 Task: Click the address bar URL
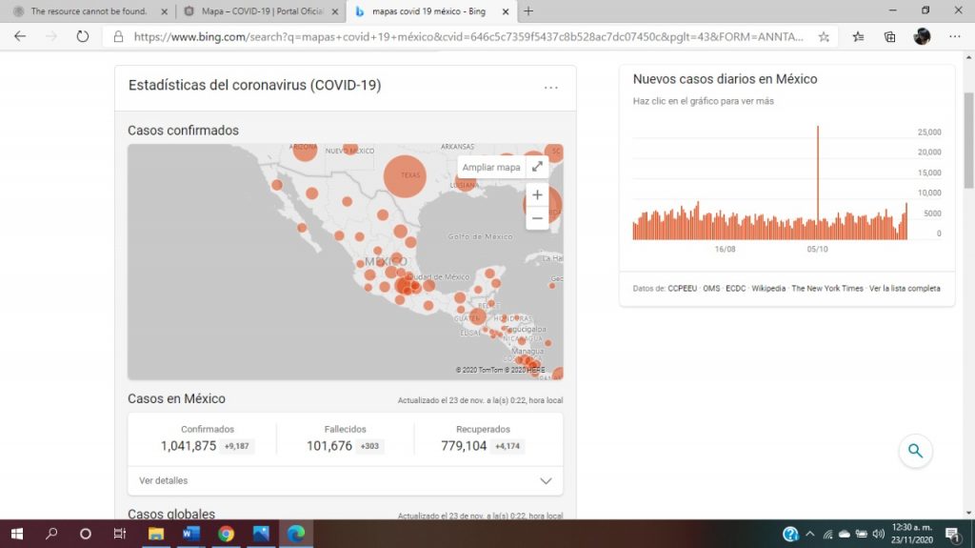(x=468, y=37)
